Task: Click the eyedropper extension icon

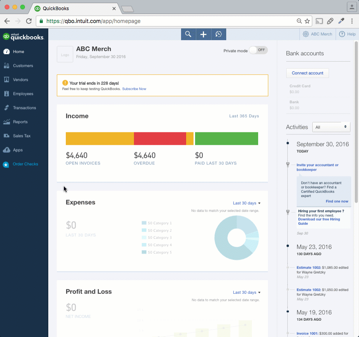Action: 341,21
